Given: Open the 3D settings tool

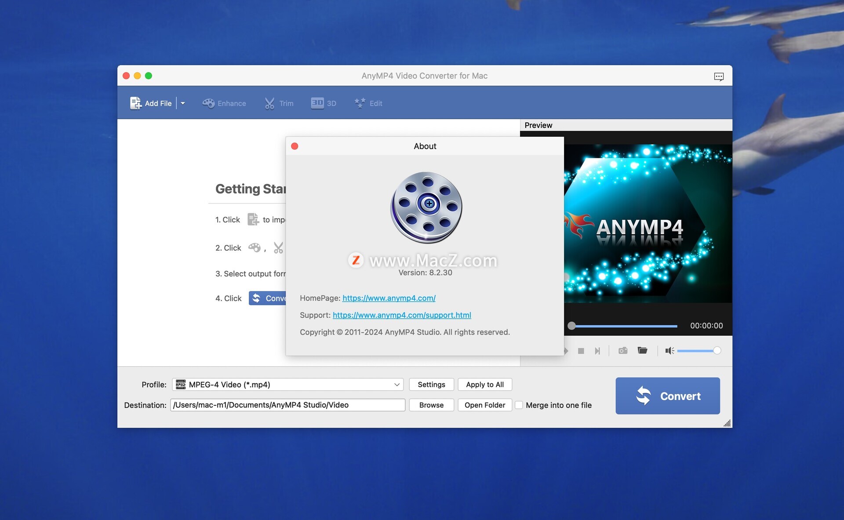Looking at the screenshot, I should [324, 103].
